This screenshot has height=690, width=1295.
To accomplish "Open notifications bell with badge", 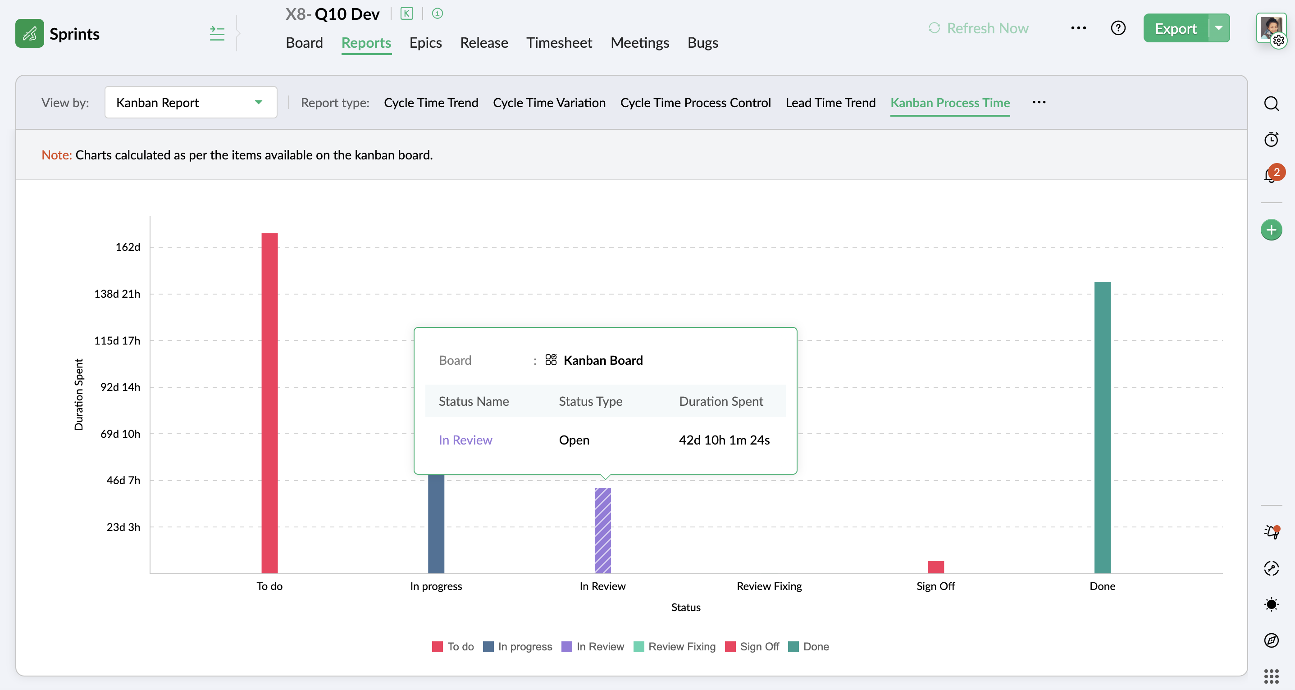I will (1271, 175).
